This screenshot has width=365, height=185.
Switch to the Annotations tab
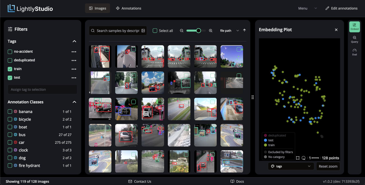[128, 8]
